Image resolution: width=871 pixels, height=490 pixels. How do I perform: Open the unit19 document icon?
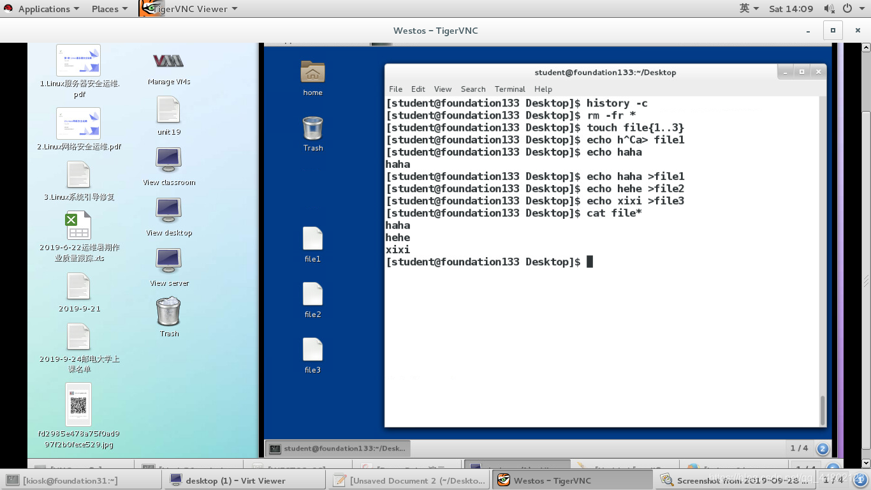[x=168, y=110]
